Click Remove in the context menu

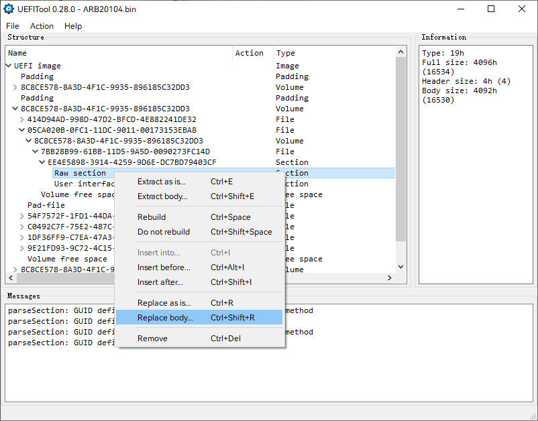(x=152, y=339)
